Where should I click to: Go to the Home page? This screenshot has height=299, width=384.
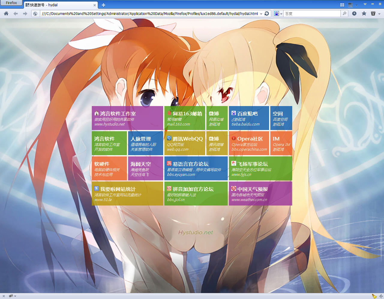pyautogui.click(x=6, y=13)
